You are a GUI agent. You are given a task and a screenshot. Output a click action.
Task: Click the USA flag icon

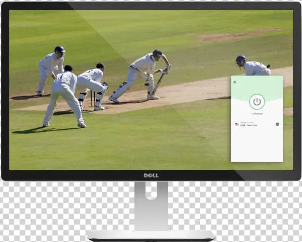(x=237, y=124)
